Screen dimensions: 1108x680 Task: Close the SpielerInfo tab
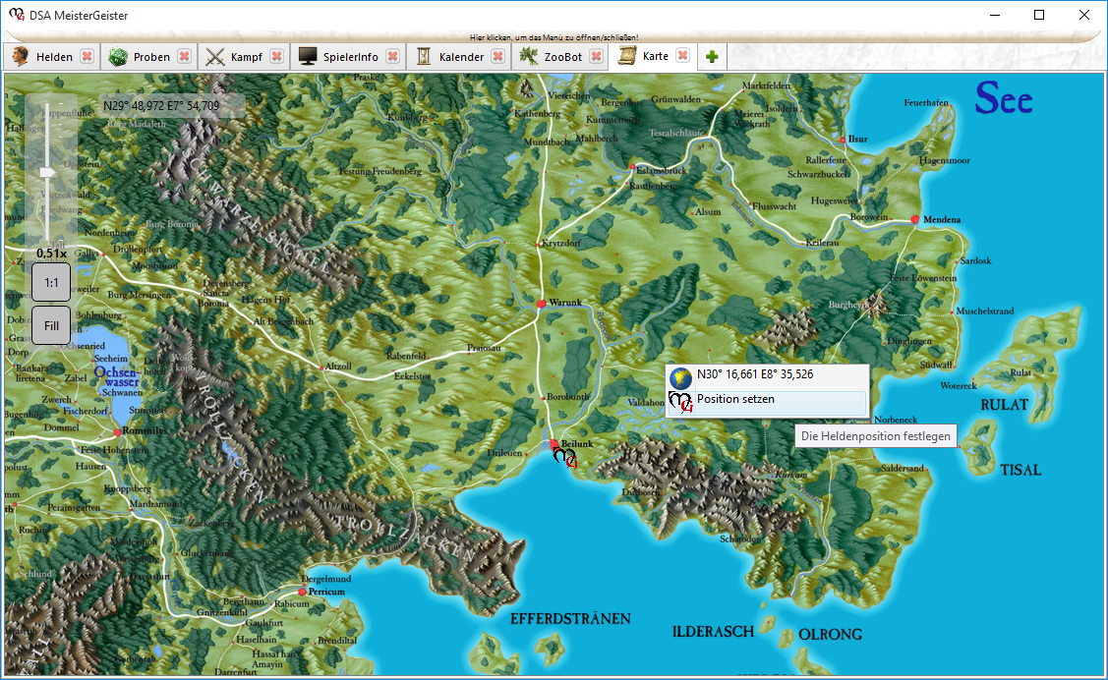tap(393, 56)
